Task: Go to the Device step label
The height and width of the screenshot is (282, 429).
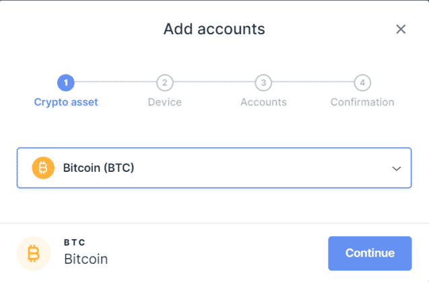Action: pyautogui.click(x=164, y=102)
